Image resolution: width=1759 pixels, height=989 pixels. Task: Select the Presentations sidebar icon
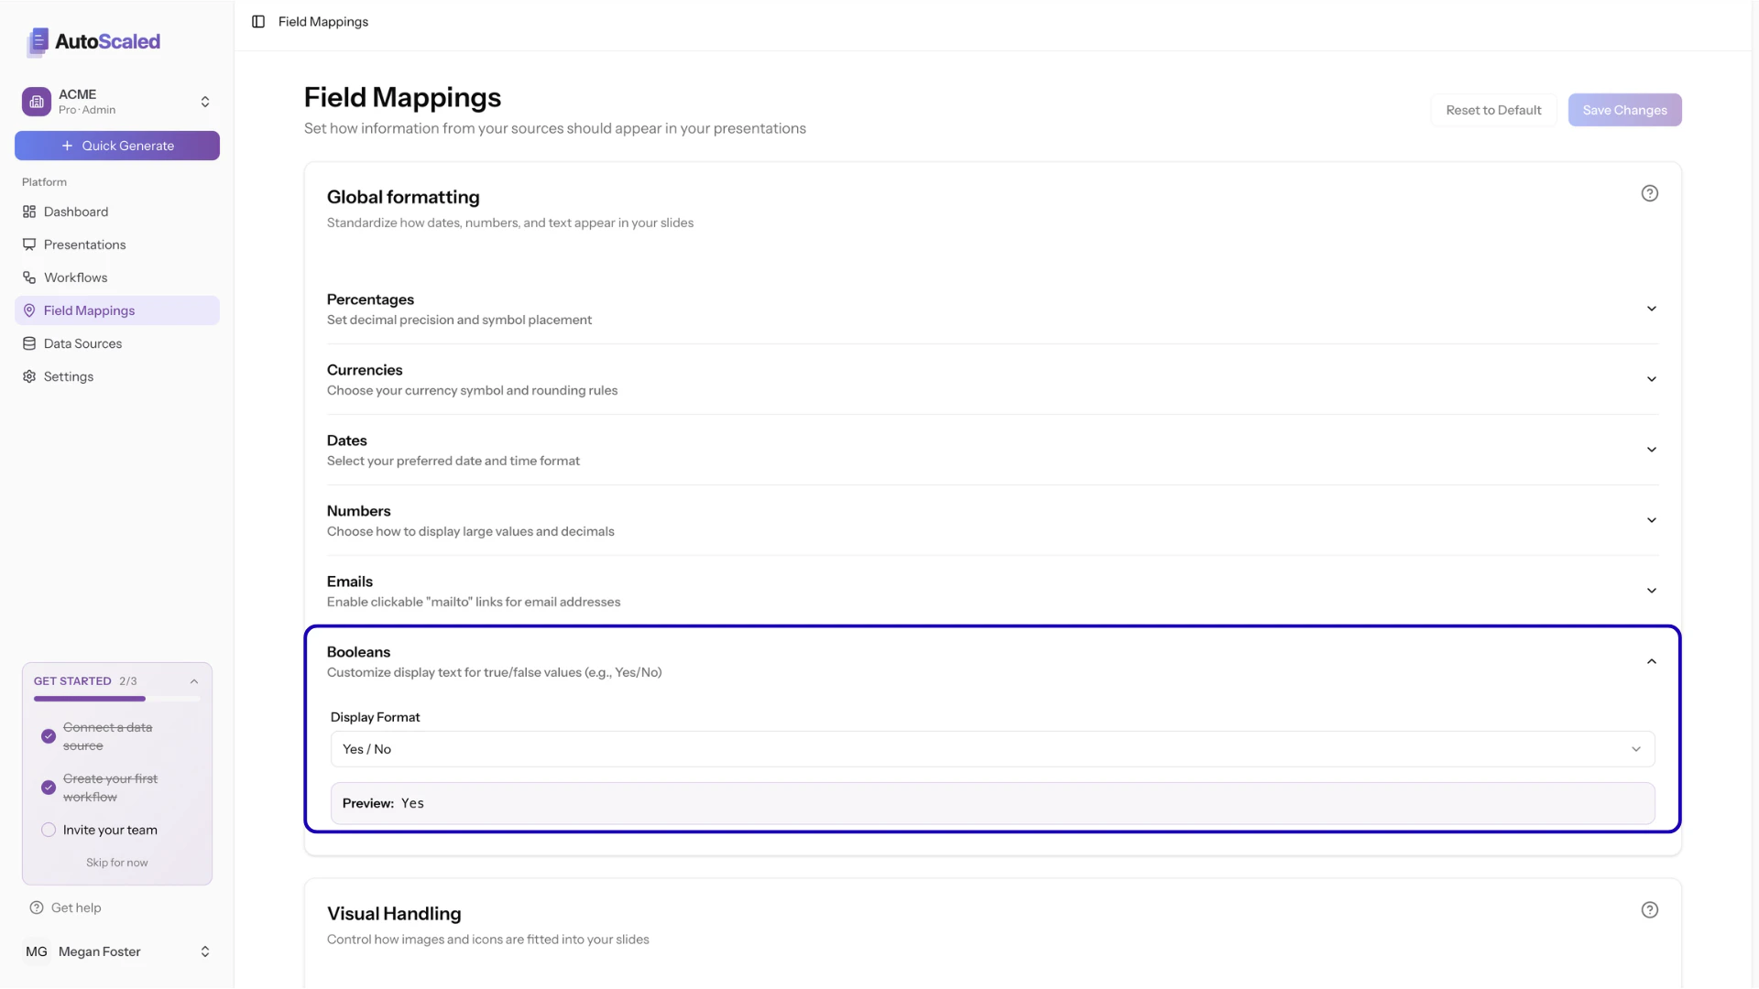click(x=29, y=245)
